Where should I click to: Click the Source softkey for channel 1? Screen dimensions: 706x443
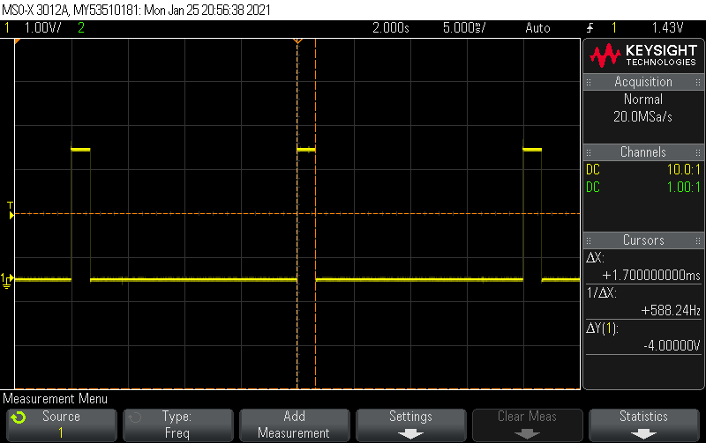(61, 425)
